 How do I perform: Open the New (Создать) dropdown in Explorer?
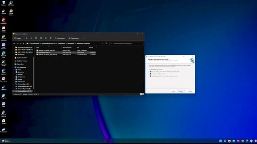(x=18, y=38)
